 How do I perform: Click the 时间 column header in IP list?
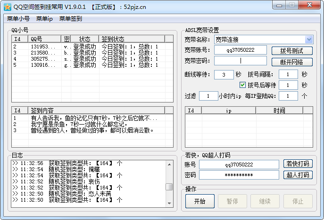[279, 110]
